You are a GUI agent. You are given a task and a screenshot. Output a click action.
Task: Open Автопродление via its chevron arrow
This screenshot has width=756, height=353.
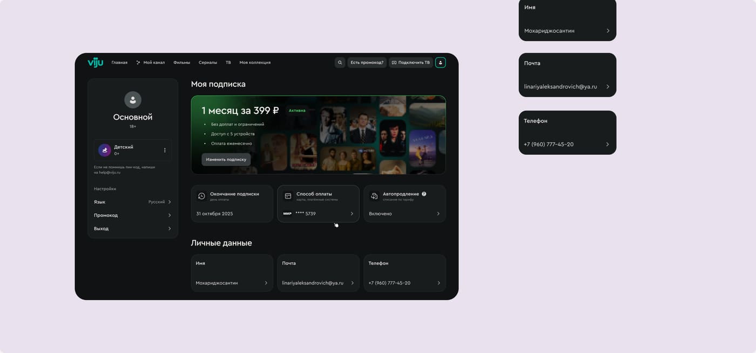pos(438,214)
